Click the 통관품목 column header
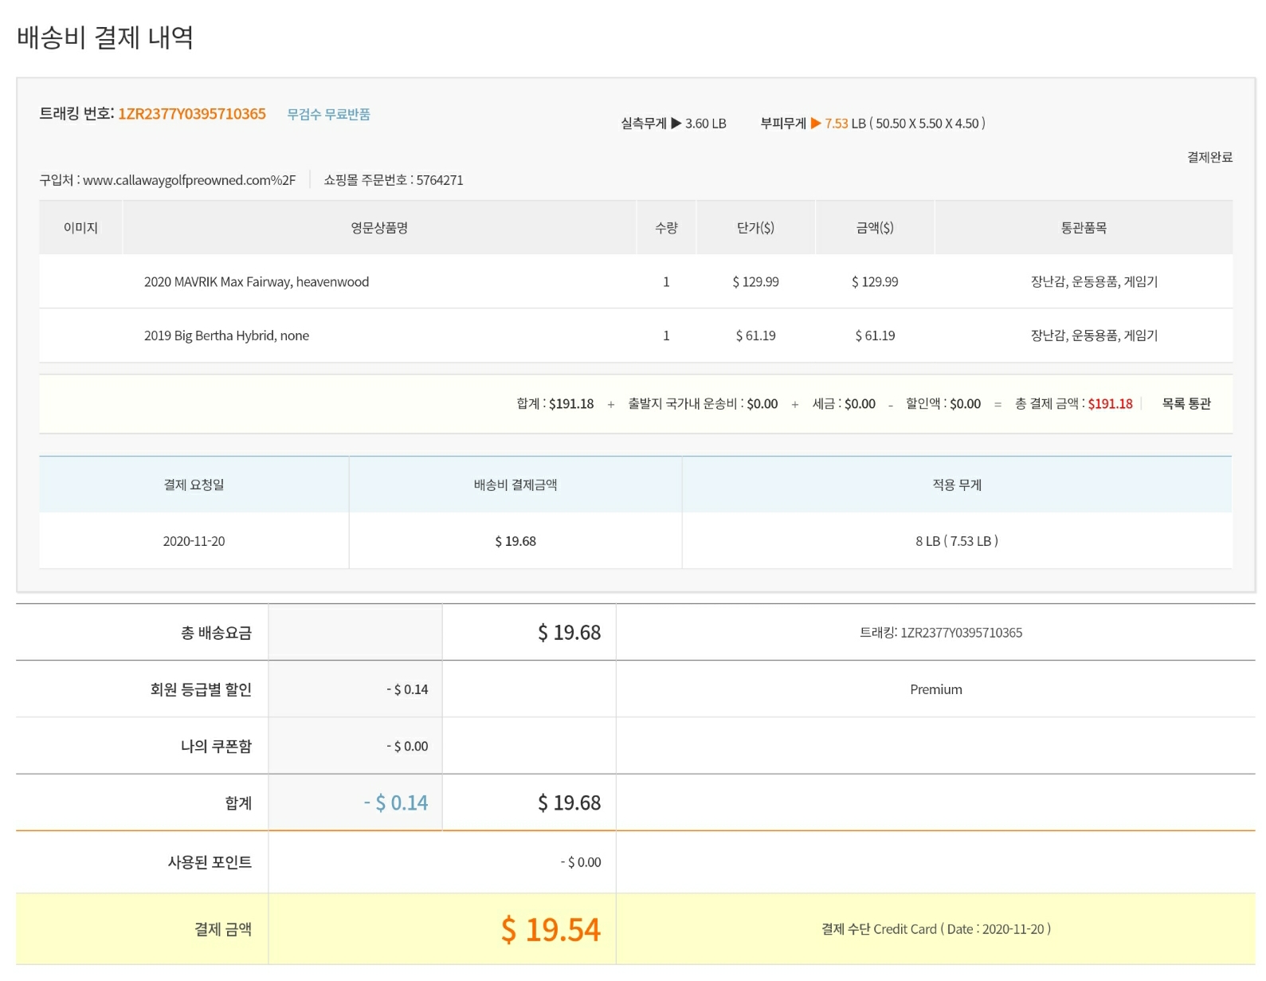The height and width of the screenshot is (981, 1266). [1083, 228]
